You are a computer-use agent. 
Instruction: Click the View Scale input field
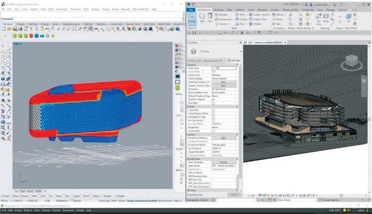(224, 68)
